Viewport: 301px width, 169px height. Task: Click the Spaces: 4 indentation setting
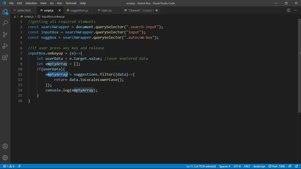(225, 166)
